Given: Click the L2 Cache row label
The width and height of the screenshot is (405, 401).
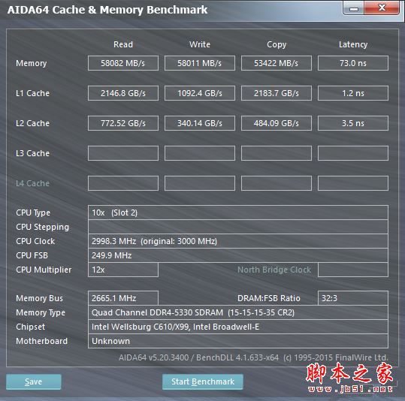Looking at the screenshot, I should (x=32, y=123).
